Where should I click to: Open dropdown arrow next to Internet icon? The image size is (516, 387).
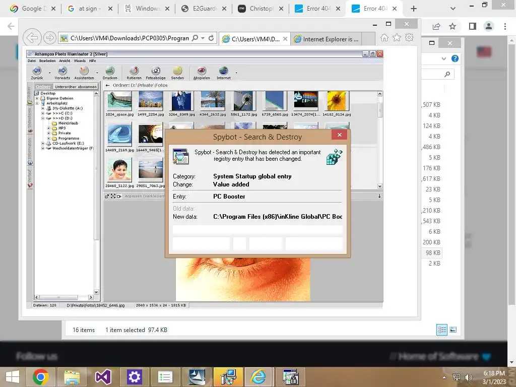click(236, 73)
